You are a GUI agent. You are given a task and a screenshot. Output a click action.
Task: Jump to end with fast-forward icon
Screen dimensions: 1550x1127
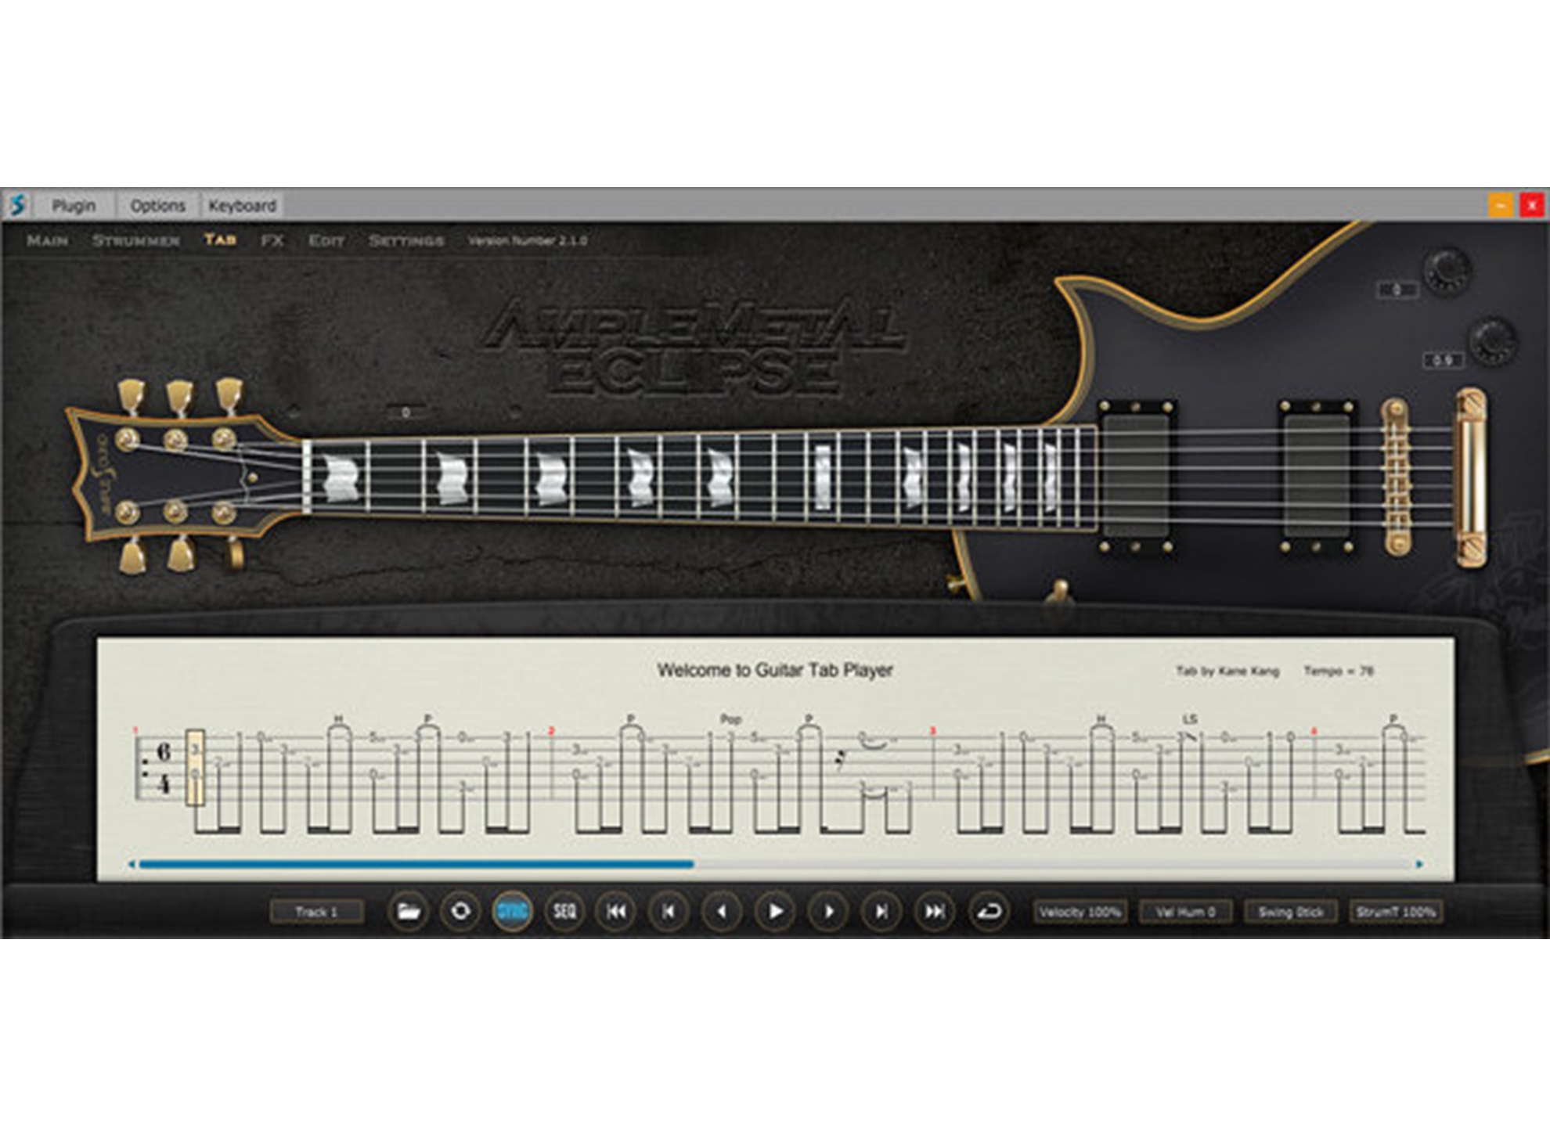[x=935, y=912]
